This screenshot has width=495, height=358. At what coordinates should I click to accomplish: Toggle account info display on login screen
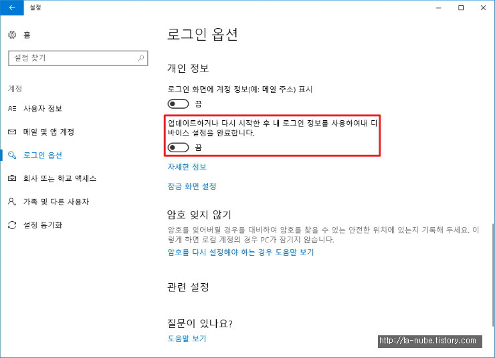[x=178, y=104]
